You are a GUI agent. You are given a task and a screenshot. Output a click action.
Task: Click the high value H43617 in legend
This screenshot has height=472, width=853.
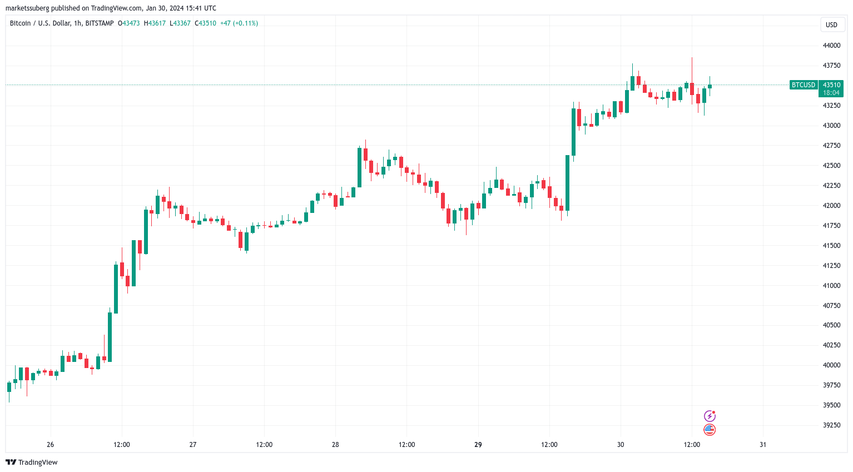click(155, 23)
